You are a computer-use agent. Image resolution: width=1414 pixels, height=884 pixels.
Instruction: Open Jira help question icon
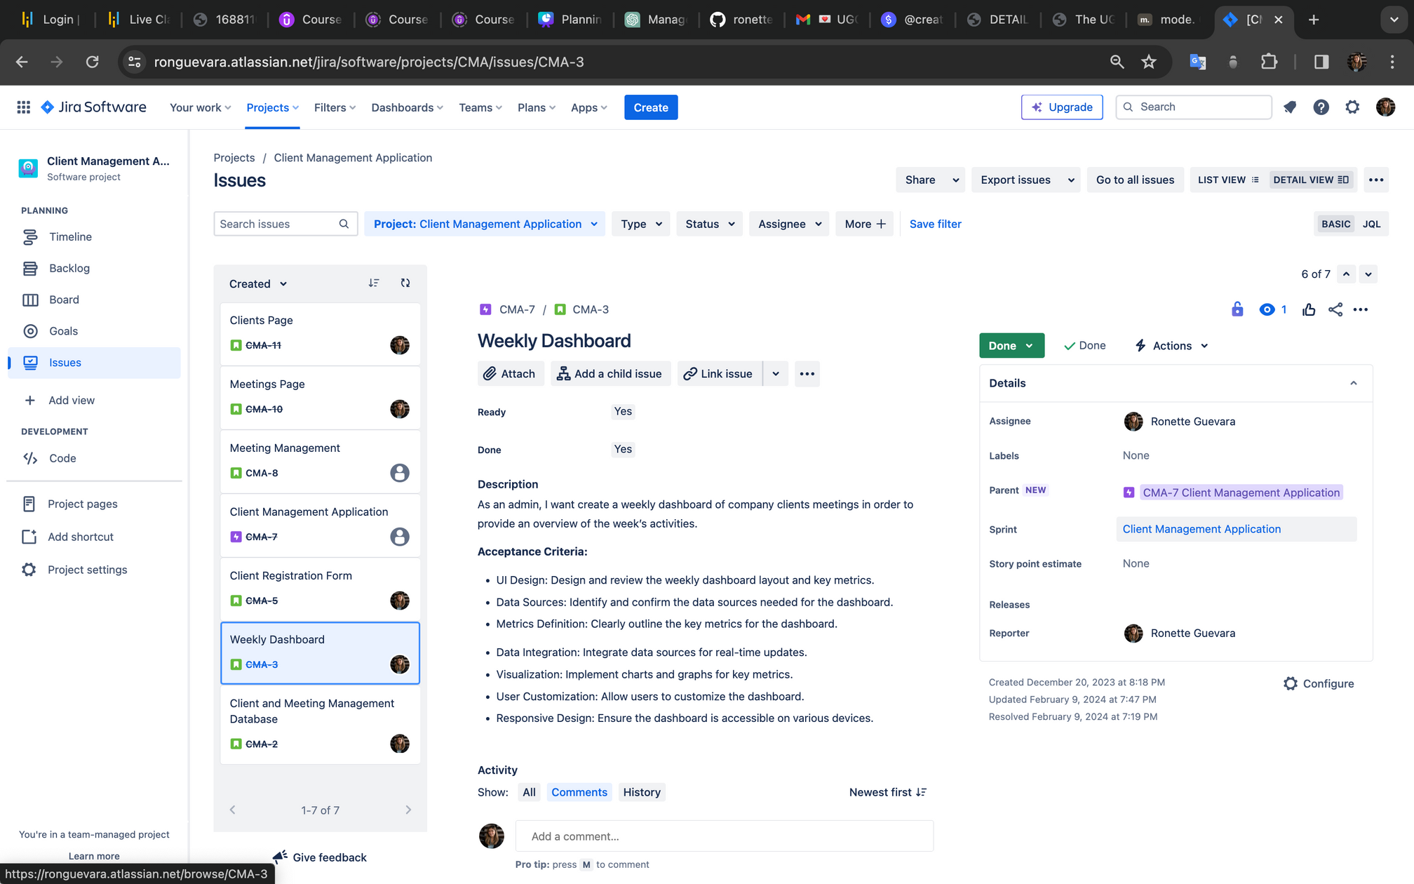click(1321, 107)
